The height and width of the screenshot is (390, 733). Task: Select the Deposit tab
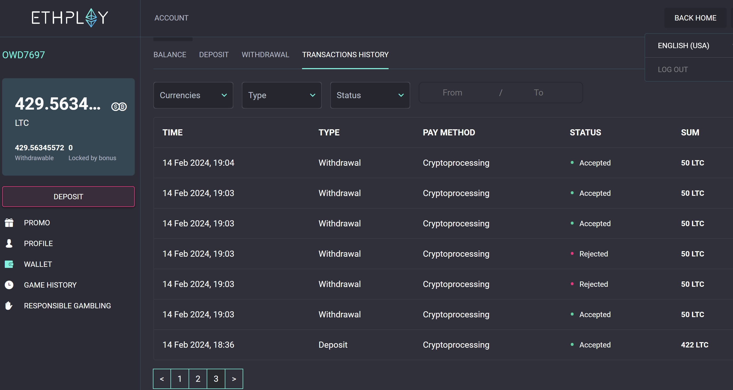click(214, 55)
